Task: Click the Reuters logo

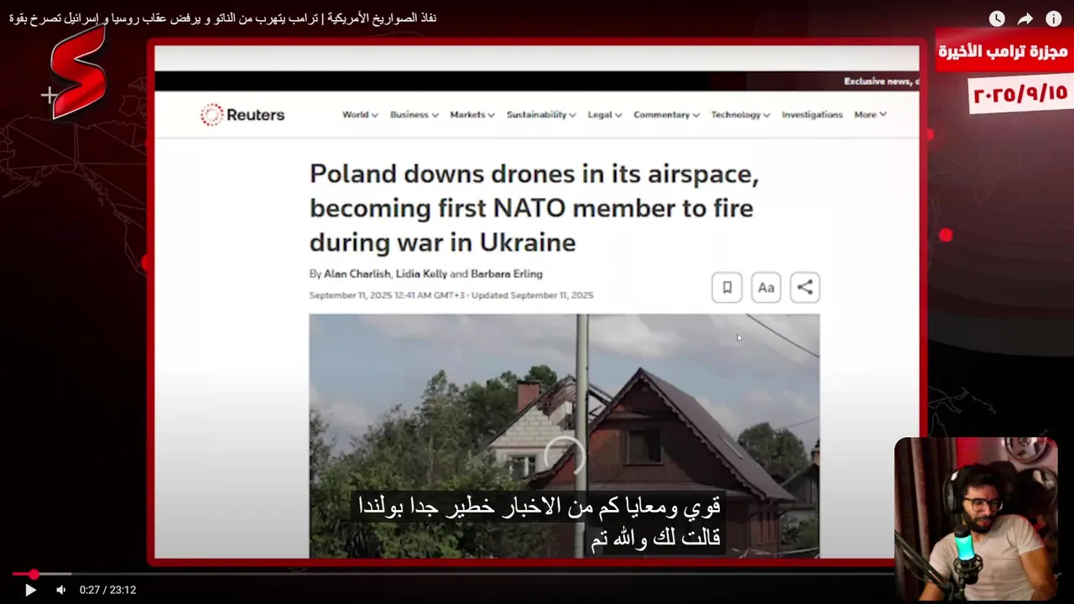Action: point(242,115)
